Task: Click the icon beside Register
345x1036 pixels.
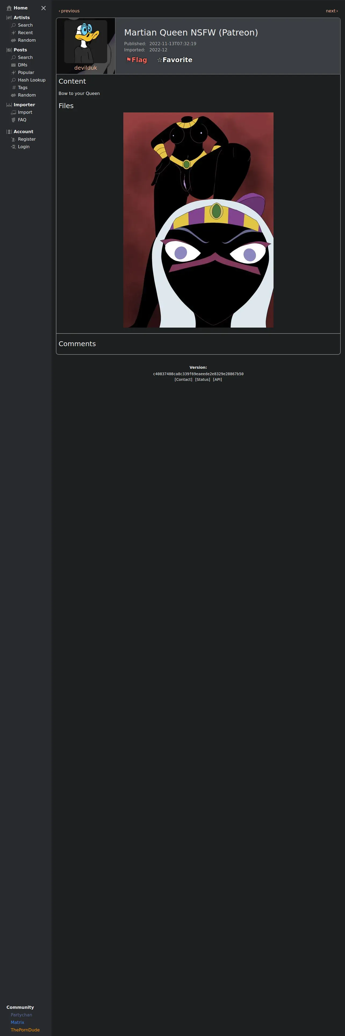Action: click(14, 139)
